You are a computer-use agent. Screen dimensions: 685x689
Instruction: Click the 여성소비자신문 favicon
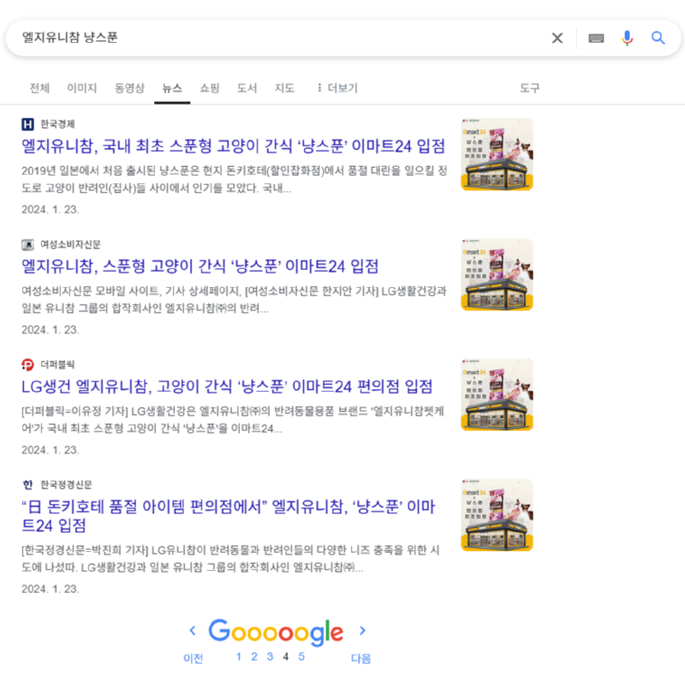(27, 244)
